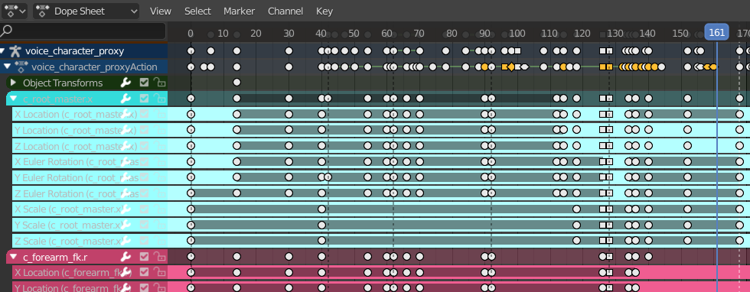Image resolution: width=750 pixels, height=292 pixels.
Task: Click the c_root_master.x modifier wrench icon
Action: pyautogui.click(x=126, y=99)
